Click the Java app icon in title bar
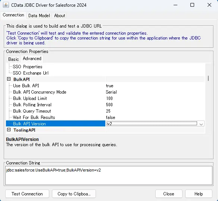The height and width of the screenshot is (201, 218). 6,5
